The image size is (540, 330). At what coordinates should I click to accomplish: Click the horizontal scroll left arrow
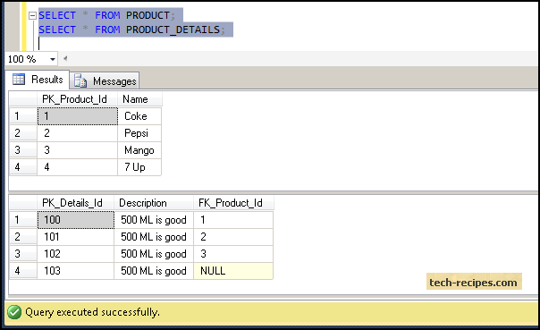click(x=65, y=58)
